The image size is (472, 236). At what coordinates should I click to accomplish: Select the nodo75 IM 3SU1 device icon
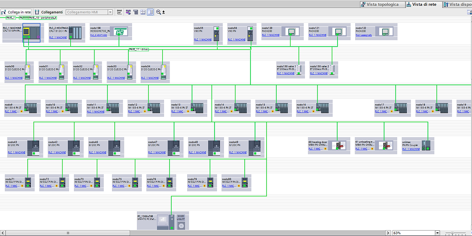point(135,183)
